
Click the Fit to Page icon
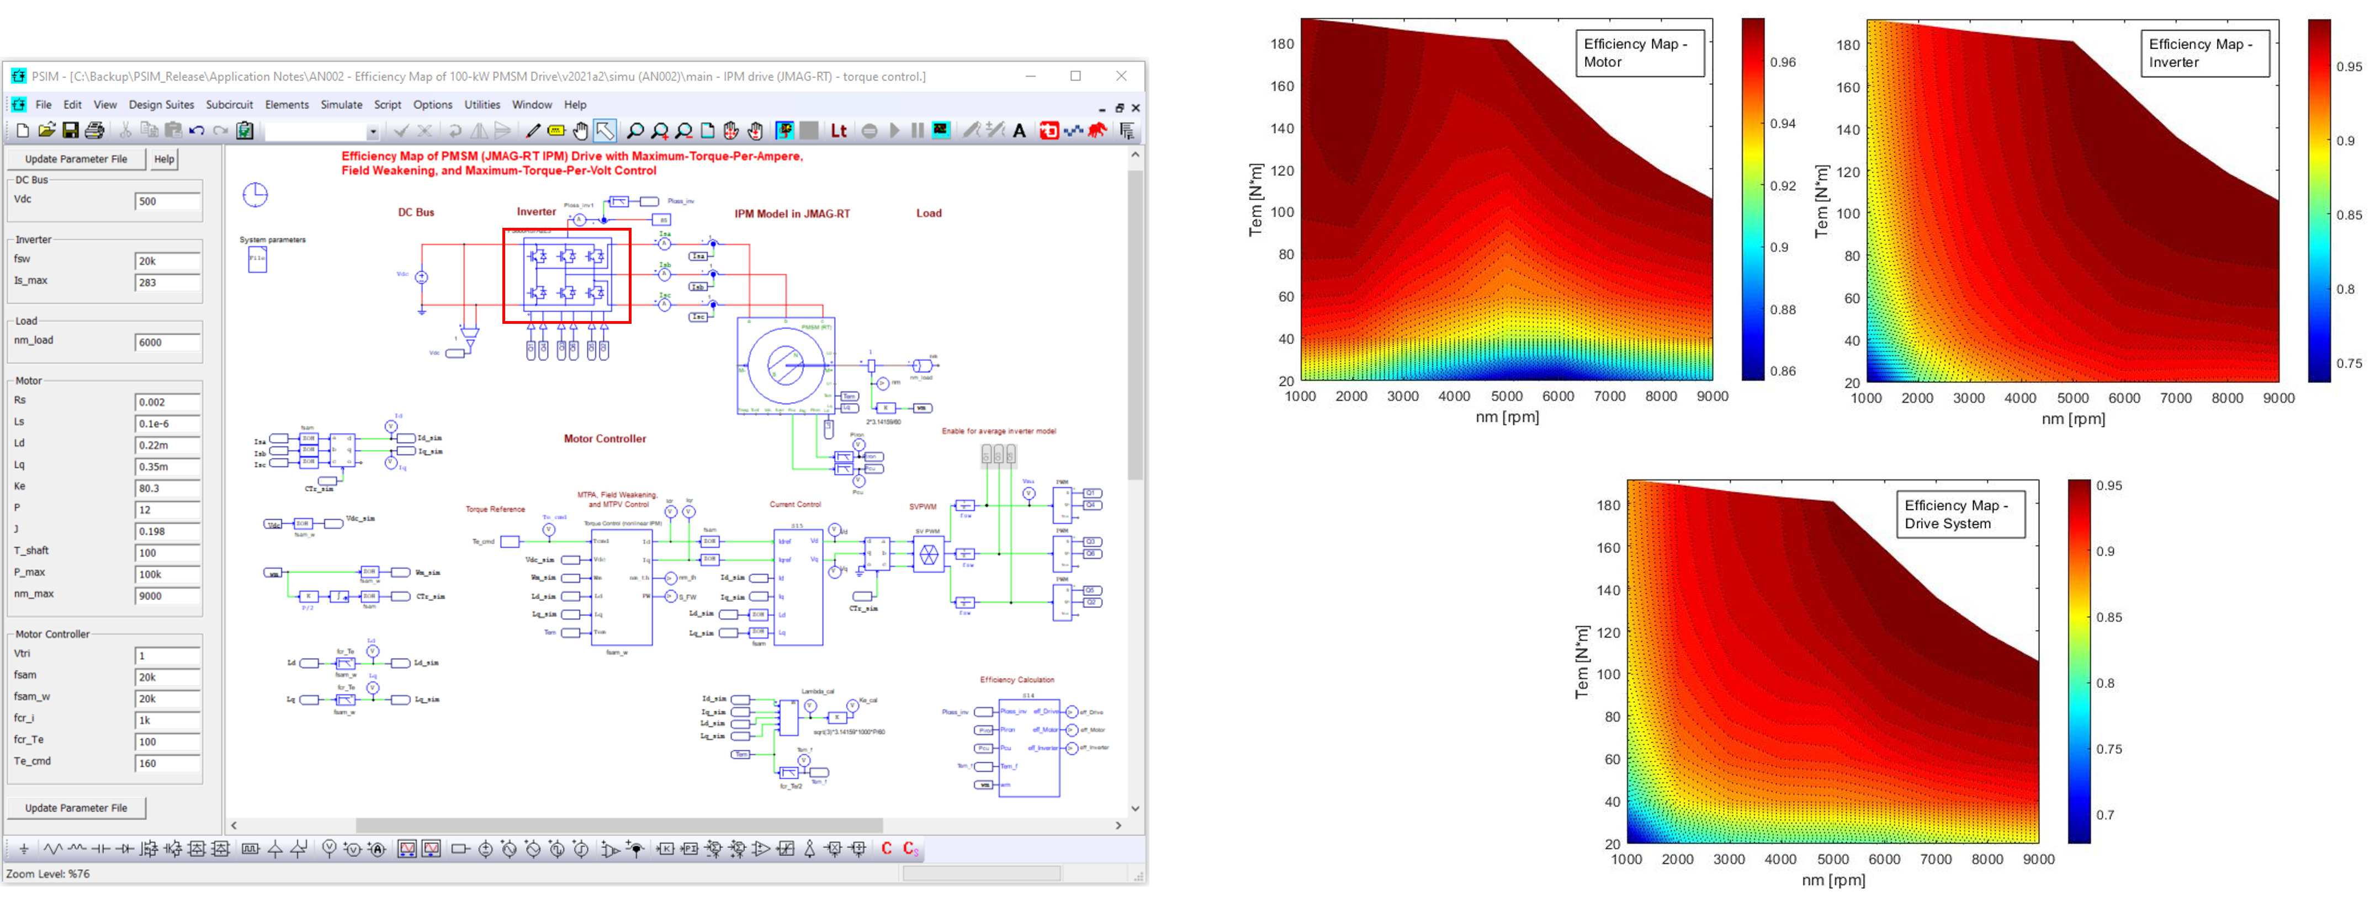click(x=708, y=131)
